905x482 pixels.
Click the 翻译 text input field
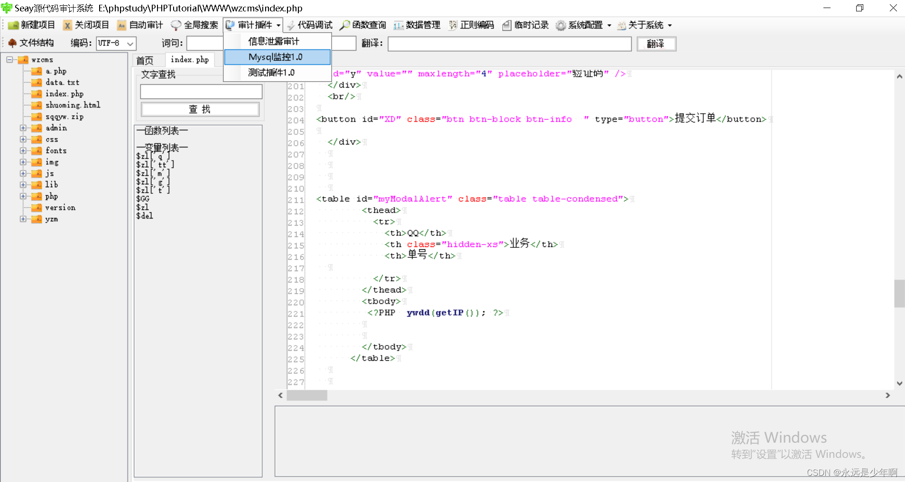point(509,44)
